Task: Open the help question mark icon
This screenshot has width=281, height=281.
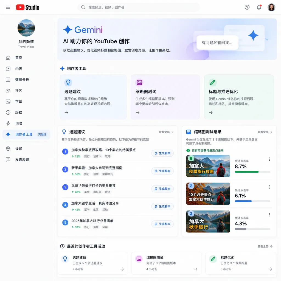Action: tap(247, 7)
